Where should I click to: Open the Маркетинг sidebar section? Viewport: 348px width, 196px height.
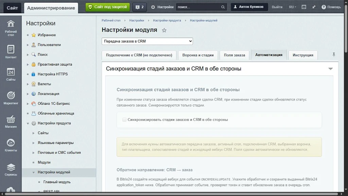11,98
